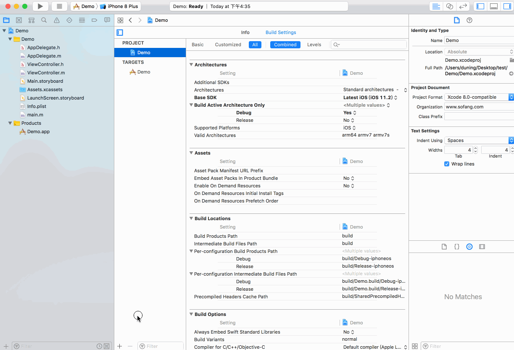Show the Version editor

(463, 6)
